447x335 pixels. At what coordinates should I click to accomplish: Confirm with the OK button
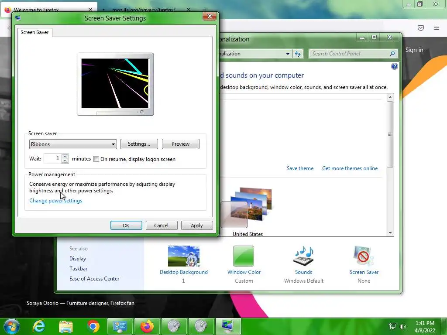(x=126, y=226)
